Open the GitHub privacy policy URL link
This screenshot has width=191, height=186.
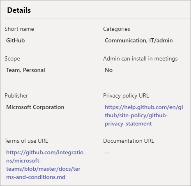(144, 115)
